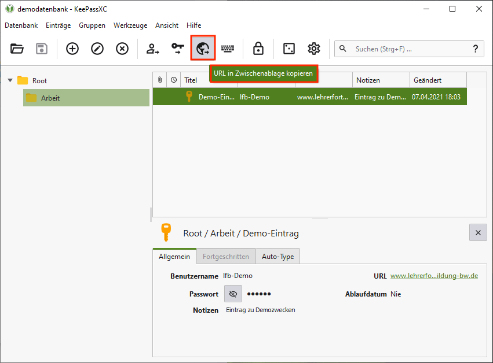Click the edit entry pencil icon
493x363 pixels.
point(97,49)
